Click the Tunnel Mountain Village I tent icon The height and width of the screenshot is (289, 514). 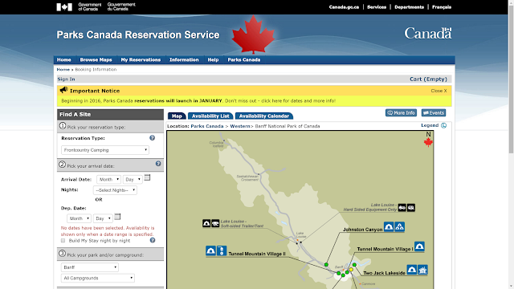(x=419, y=246)
